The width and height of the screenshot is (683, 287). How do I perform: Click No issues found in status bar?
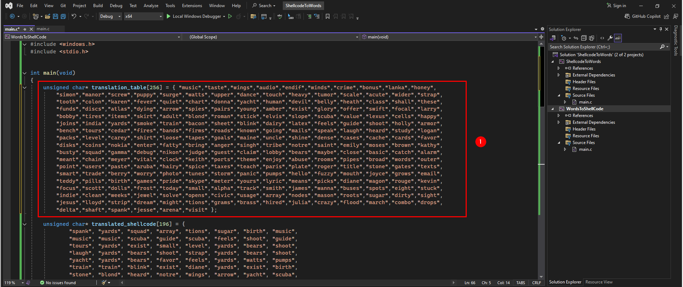click(x=58, y=283)
